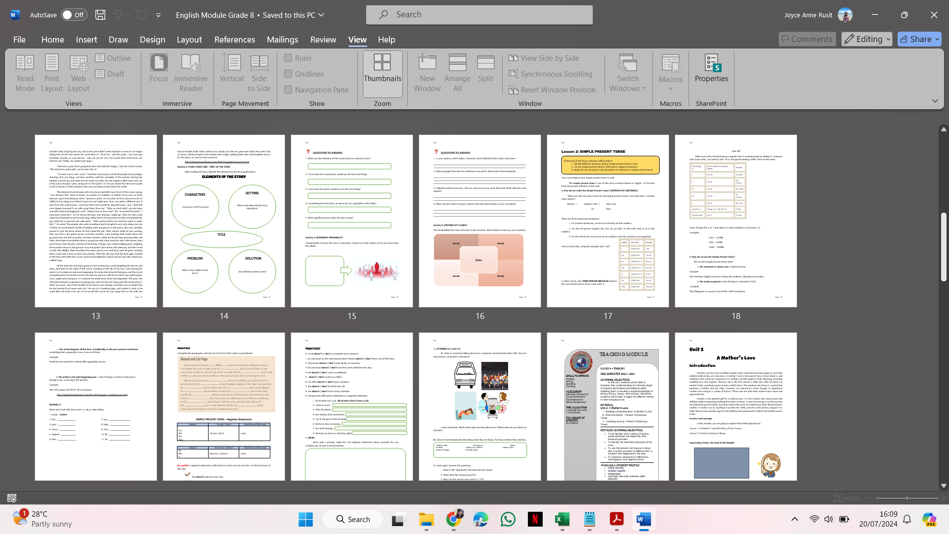
Task: Enable the Gridlines checkbox
Action: pyautogui.click(x=288, y=74)
